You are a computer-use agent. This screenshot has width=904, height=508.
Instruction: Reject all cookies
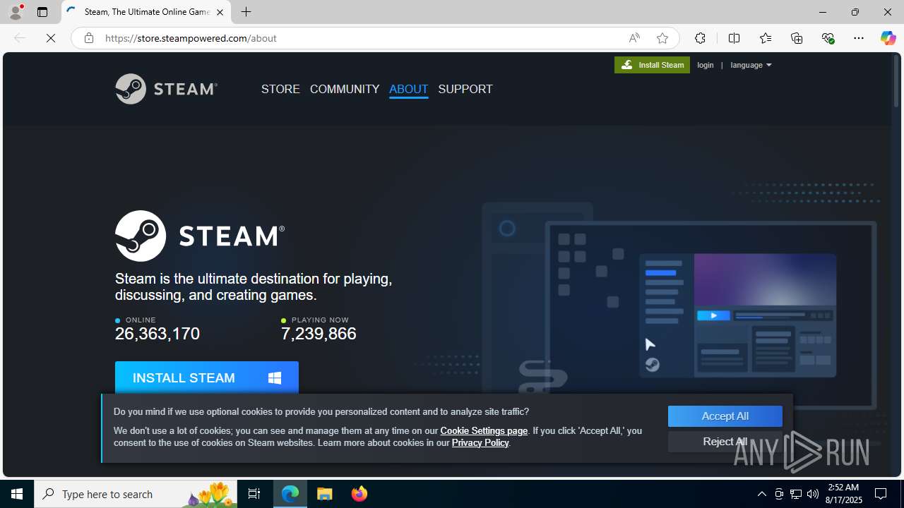(725, 442)
